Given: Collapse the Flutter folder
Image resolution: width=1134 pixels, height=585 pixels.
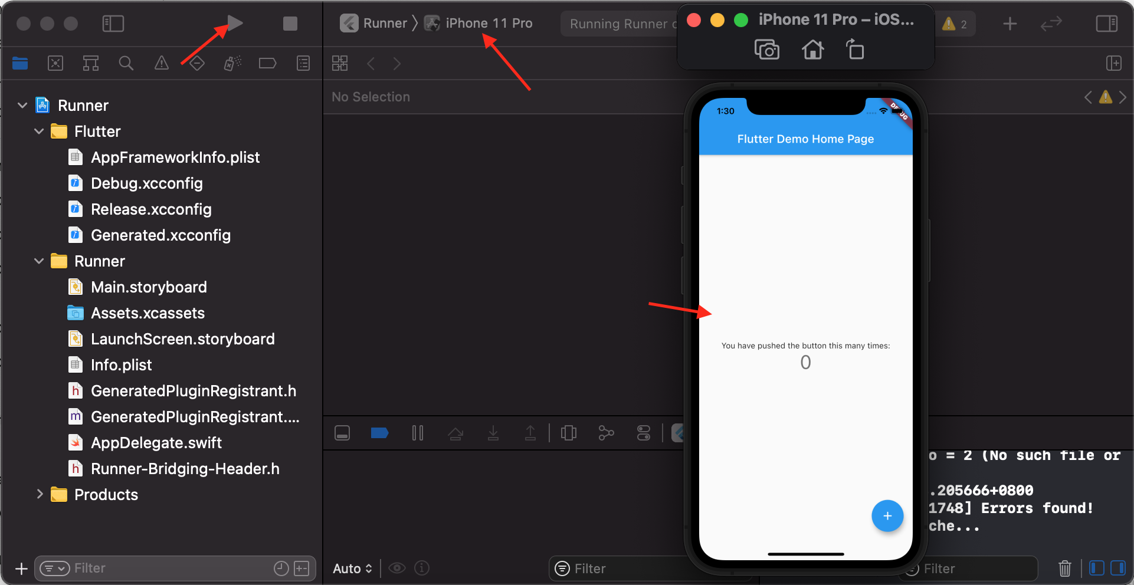Looking at the screenshot, I should (x=39, y=132).
